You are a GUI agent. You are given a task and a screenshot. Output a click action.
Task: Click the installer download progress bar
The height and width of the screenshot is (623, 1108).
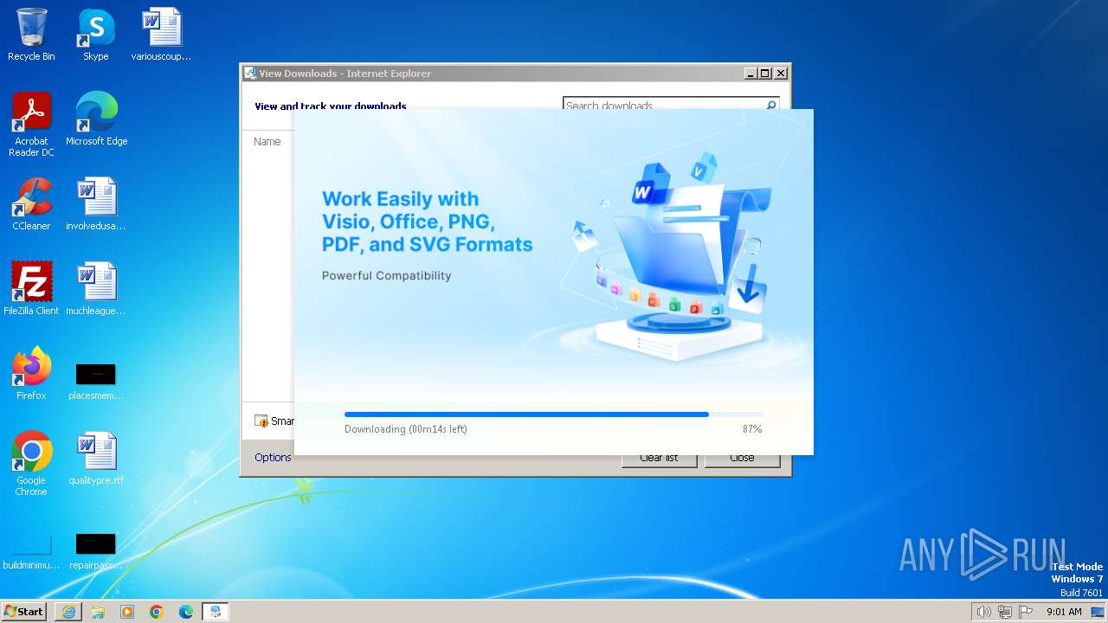click(x=554, y=414)
